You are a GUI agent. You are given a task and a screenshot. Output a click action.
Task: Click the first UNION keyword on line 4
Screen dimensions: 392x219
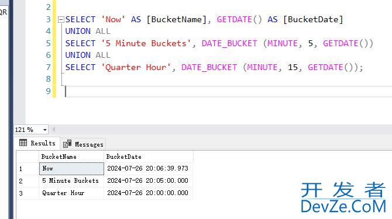[x=78, y=31]
